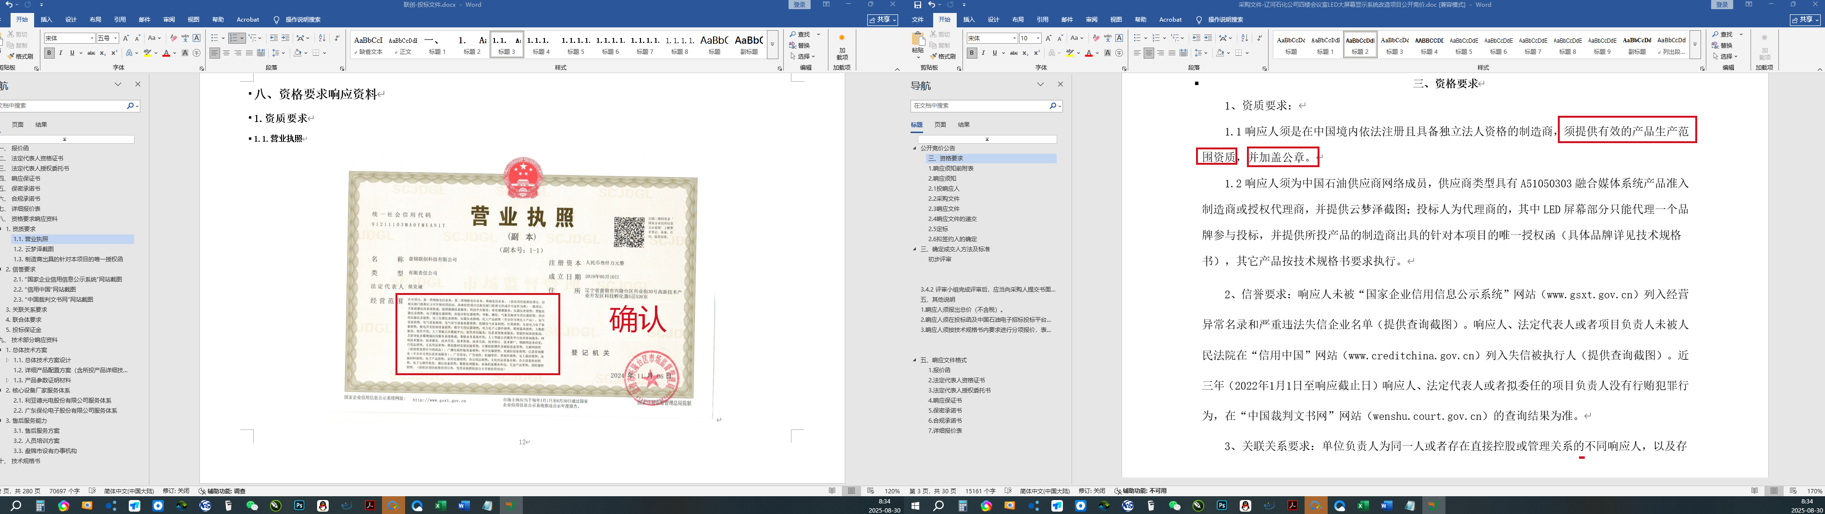This screenshot has width=1825, height=514.
Task: Toggle underline in 联创-投标文件 window
Action: tap(72, 53)
